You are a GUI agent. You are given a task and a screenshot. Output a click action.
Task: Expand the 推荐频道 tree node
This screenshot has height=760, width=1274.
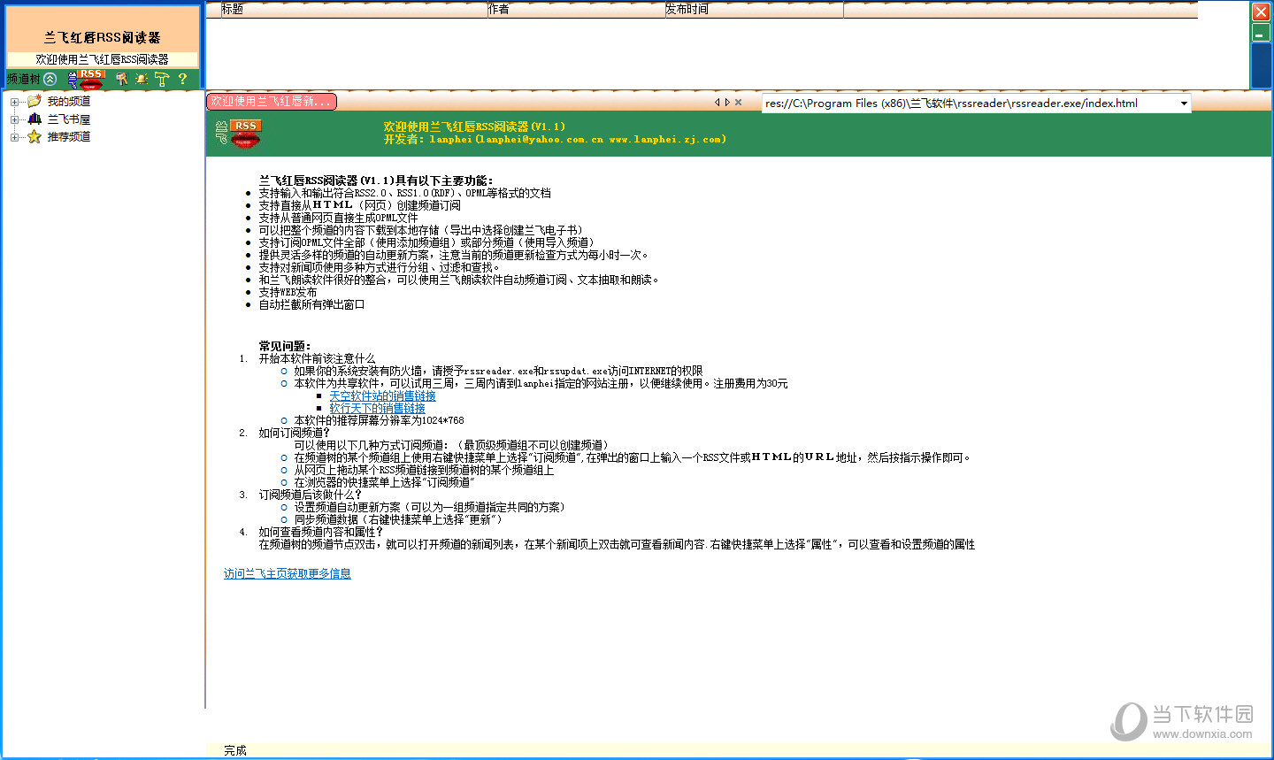[x=14, y=137]
